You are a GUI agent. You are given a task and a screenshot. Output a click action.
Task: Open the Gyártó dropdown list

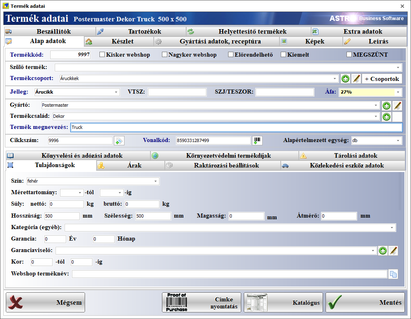pos(376,105)
